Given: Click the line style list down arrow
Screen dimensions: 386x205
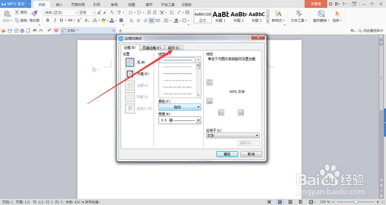Looking at the screenshot, I should coord(198,95).
